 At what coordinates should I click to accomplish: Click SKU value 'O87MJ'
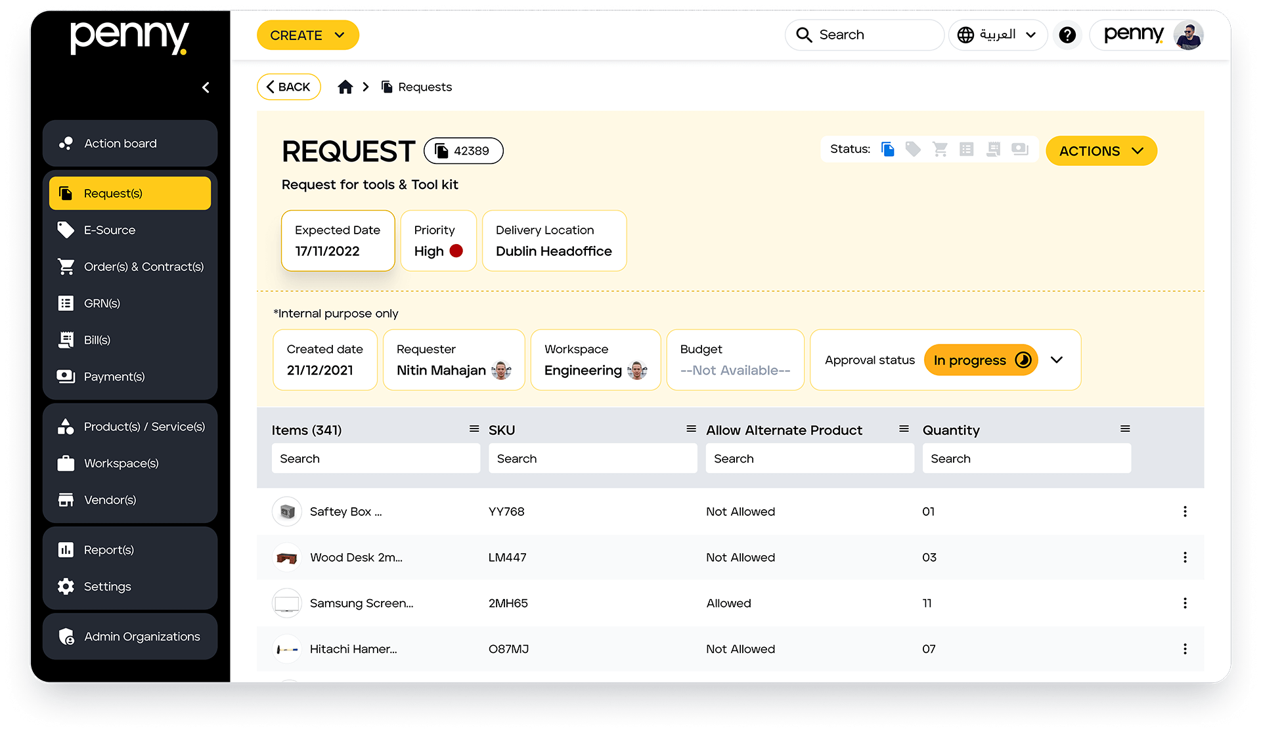pos(508,649)
